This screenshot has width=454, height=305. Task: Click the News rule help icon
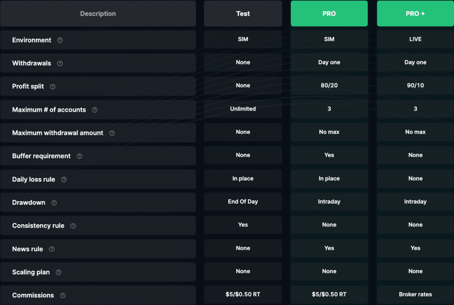point(52,249)
